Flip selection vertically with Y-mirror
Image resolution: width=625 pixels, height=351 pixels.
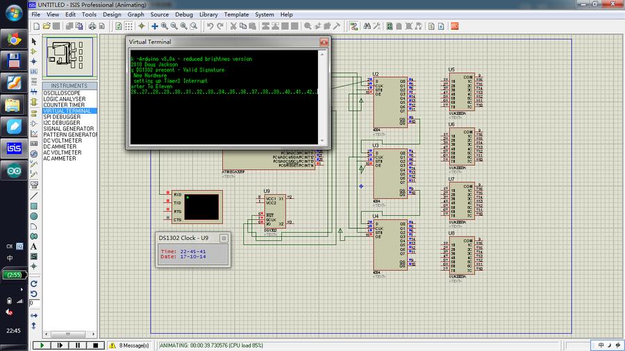click(34, 325)
